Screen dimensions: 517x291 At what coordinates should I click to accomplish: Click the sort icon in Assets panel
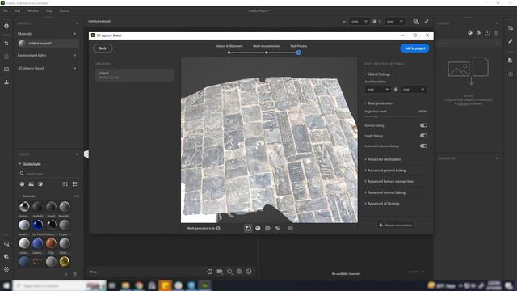tap(65, 184)
